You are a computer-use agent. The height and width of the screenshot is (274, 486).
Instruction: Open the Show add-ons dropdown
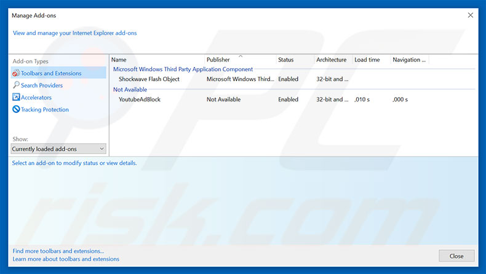pos(58,149)
